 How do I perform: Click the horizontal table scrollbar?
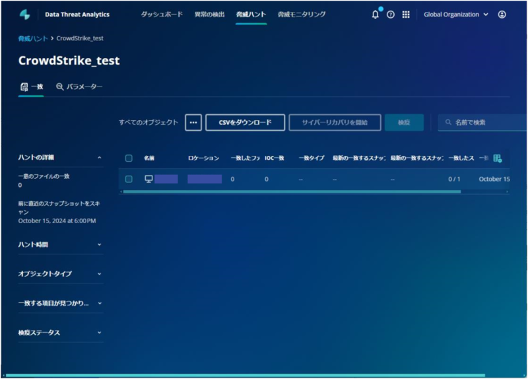292,191
